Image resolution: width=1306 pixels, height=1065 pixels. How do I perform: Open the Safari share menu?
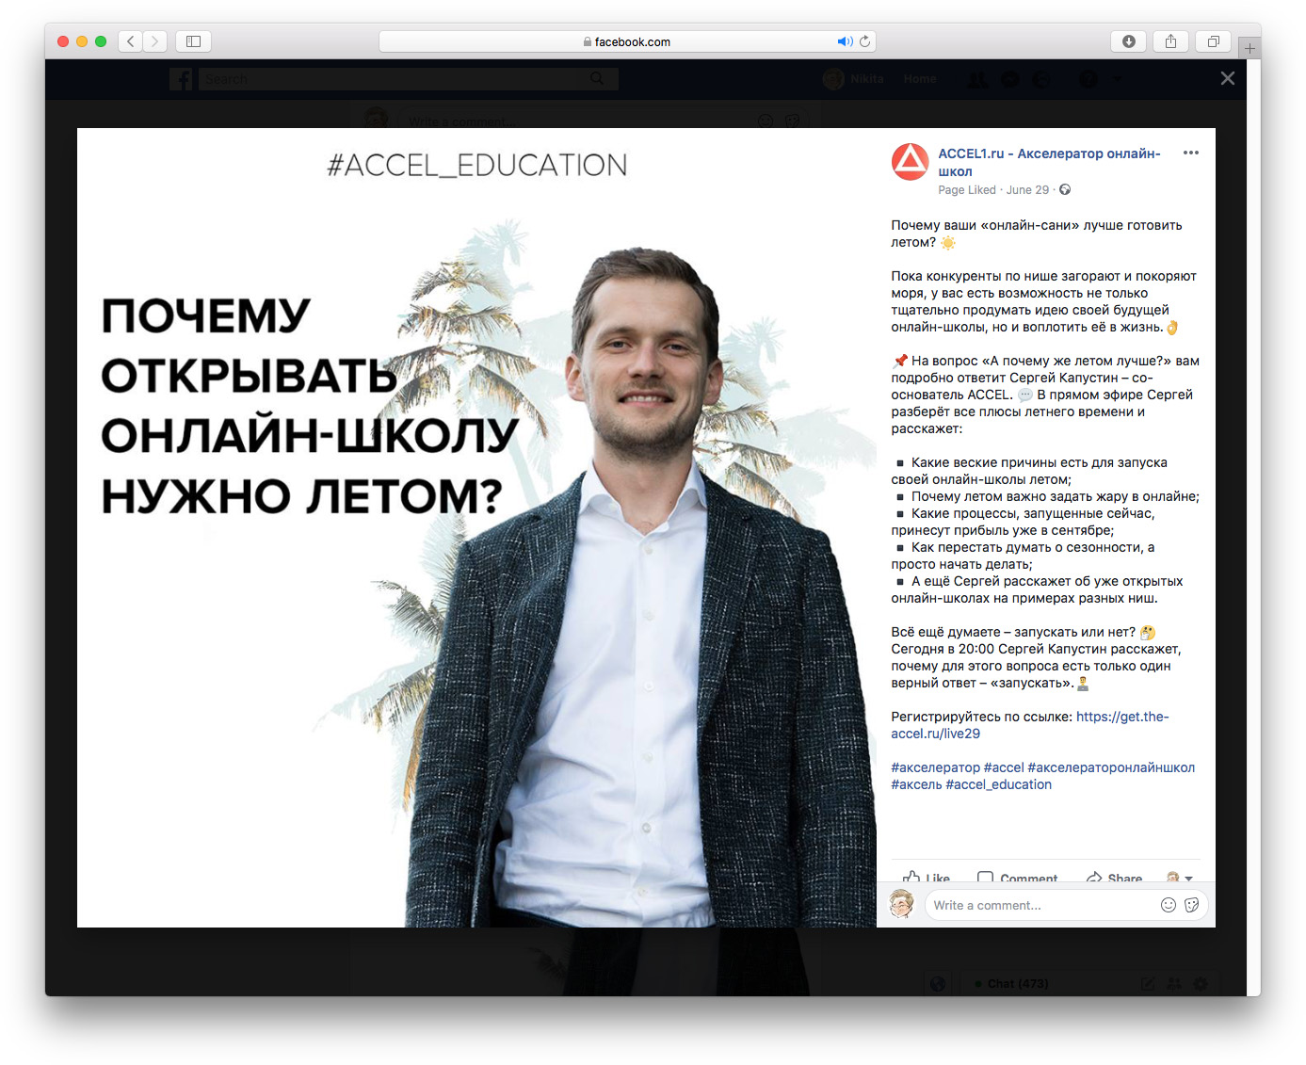click(1170, 41)
